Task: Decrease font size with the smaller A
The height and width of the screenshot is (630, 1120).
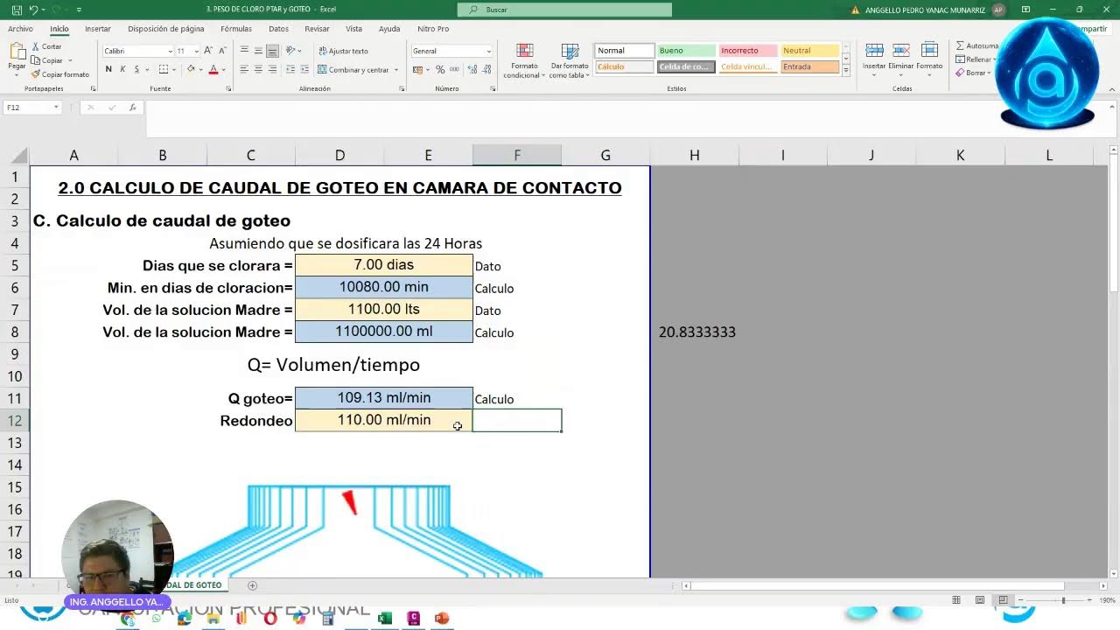Action: point(221,51)
